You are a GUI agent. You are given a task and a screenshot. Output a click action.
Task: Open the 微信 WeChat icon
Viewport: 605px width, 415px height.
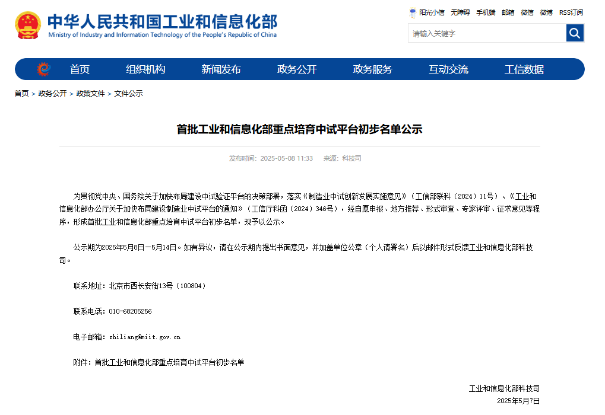526,12
